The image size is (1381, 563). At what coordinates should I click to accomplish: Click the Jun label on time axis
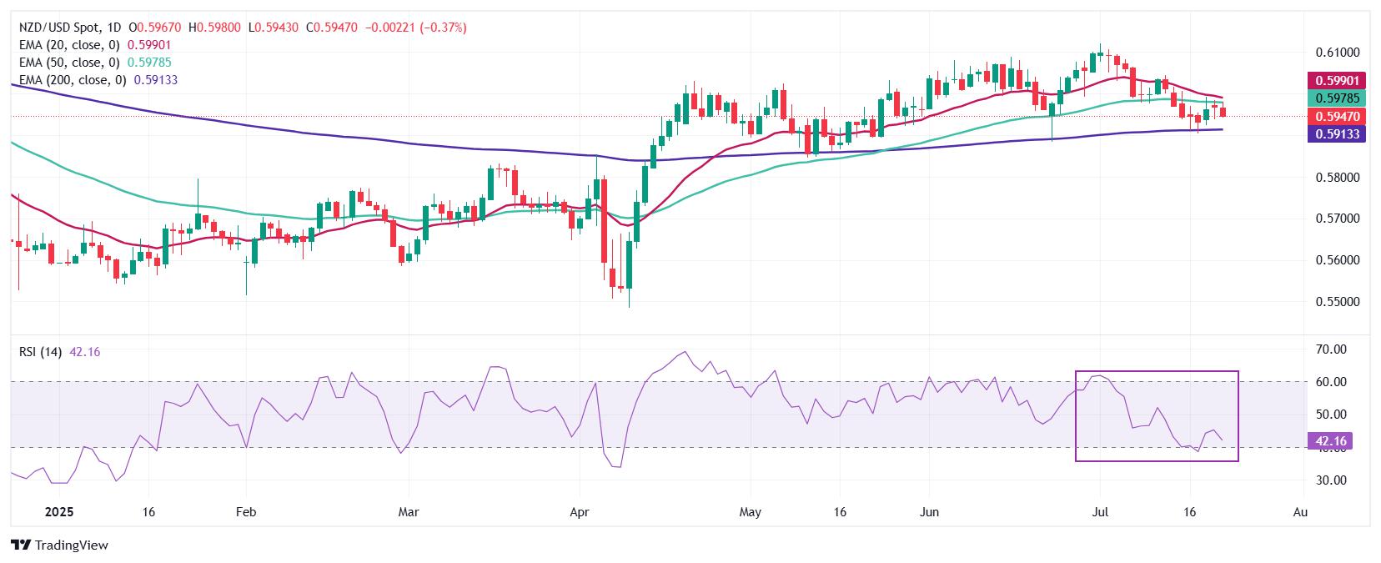coord(928,511)
